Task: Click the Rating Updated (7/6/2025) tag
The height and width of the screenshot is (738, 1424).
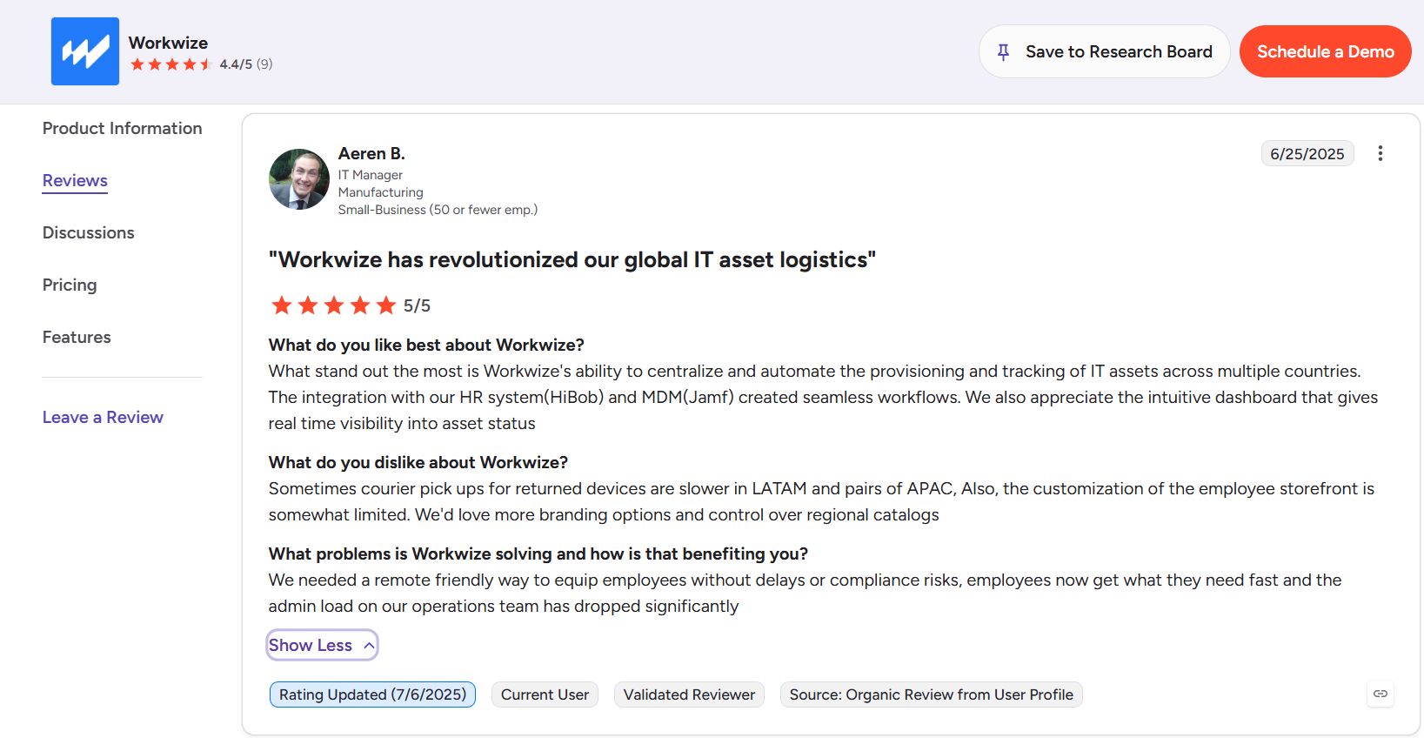Action: 372,694
